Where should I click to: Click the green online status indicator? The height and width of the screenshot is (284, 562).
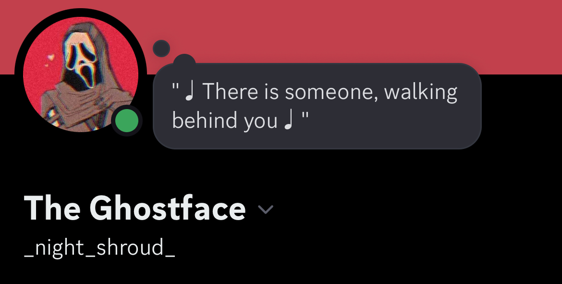(127, 121)
